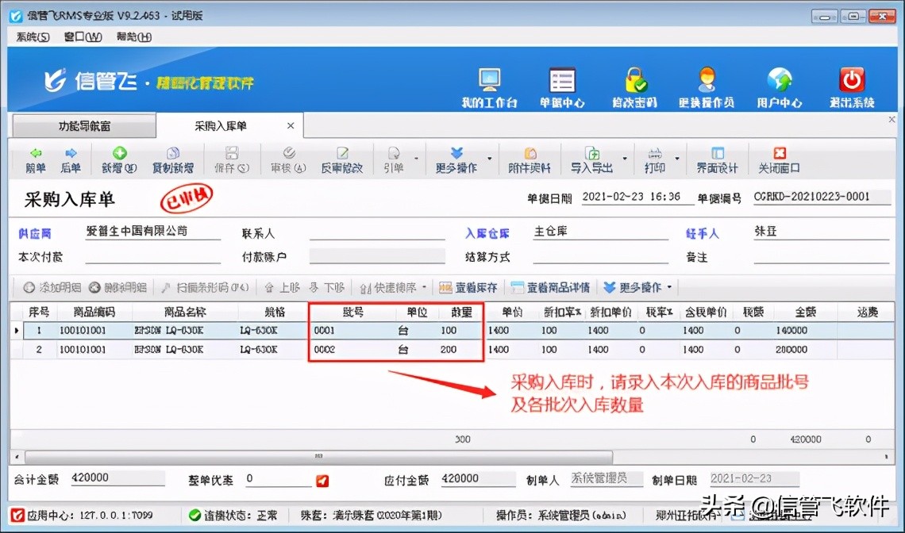Switch to the 功能导航窗 tab
Image resolution: width=905 pixels, height=533 pixels.
(83, 125)
